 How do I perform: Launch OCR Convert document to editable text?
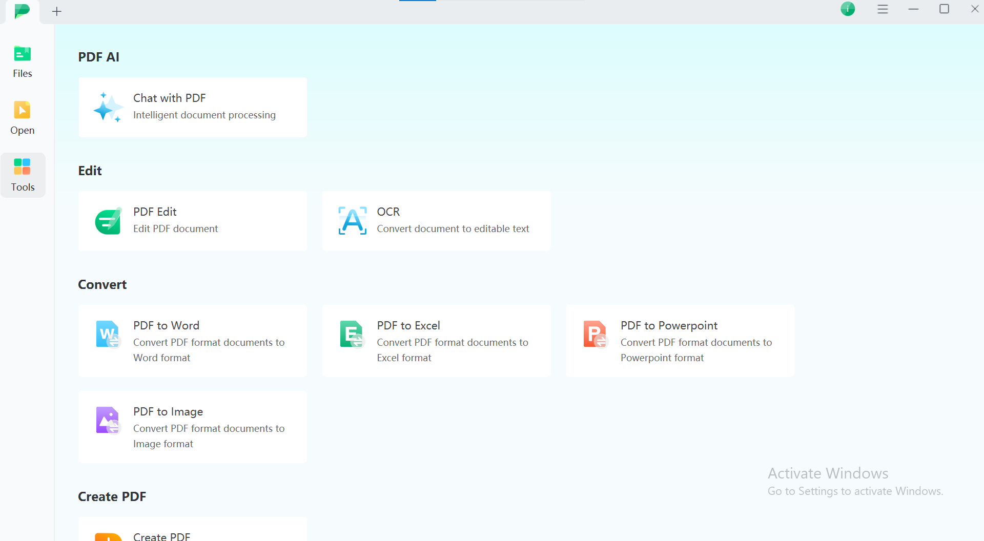[x=453, y=229]
